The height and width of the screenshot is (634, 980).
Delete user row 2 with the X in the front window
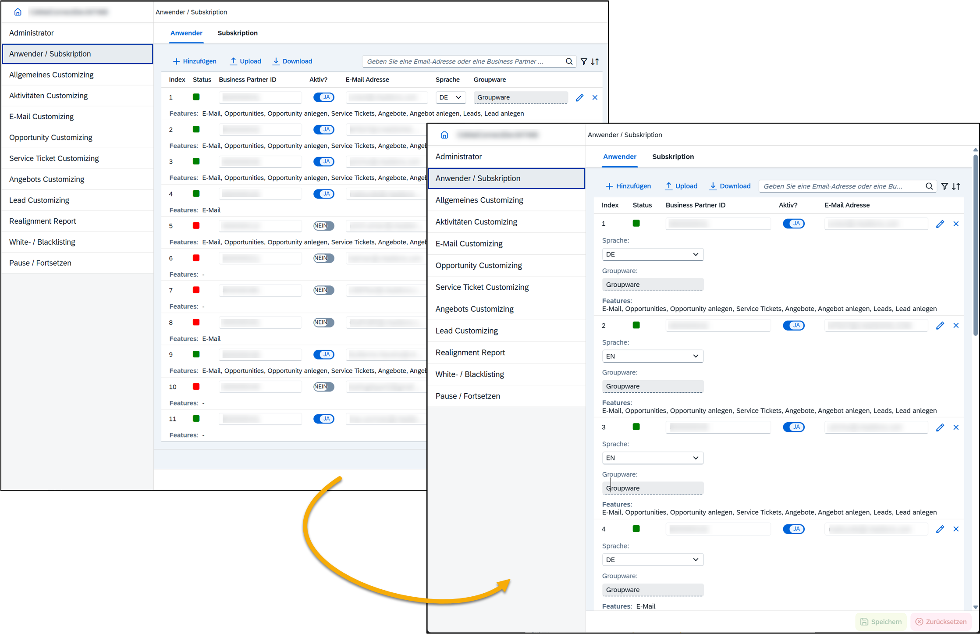(x=956, y=325)
